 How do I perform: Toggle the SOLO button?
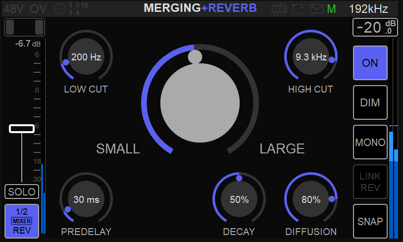(x=22, y=192)
